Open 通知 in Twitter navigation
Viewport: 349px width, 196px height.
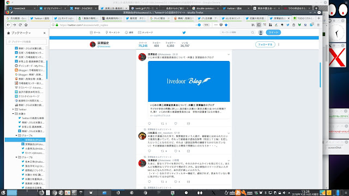tap(129, 33)
